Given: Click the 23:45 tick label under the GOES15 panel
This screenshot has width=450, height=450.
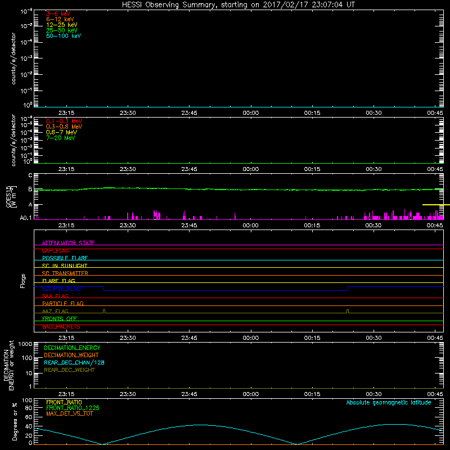Looking at the screenshot, I should pyautogui.click(x=189, y=226).
